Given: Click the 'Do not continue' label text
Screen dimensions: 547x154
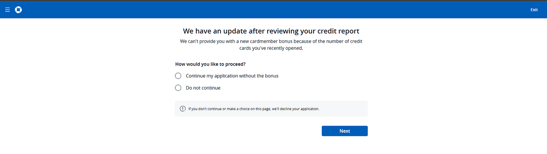Looking at the screenshot, I should pos(203,88).
